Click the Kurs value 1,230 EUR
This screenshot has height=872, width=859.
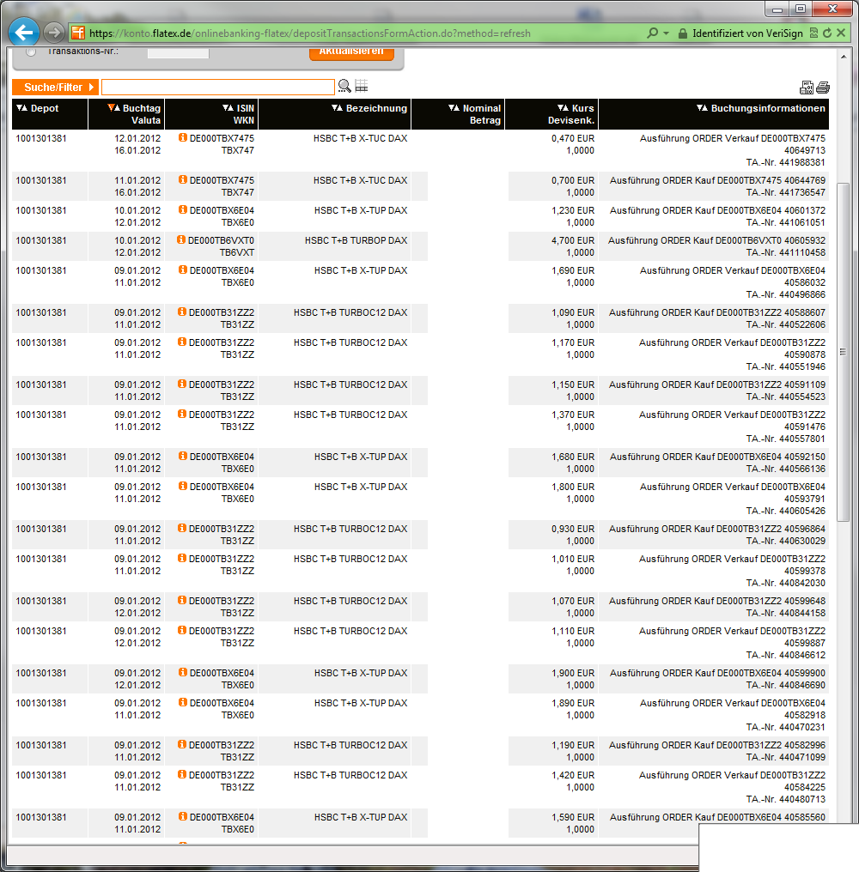[x=573, y=210]
